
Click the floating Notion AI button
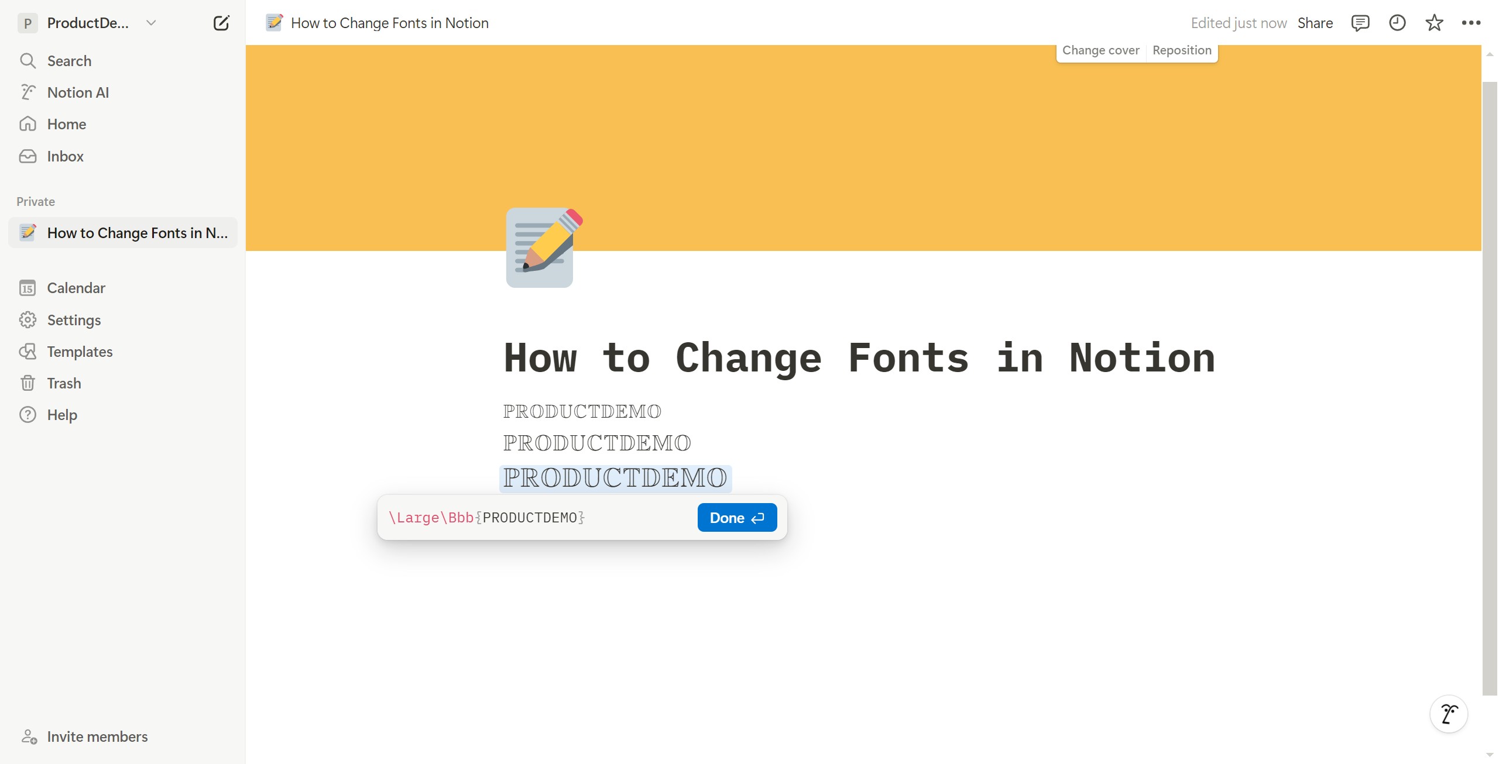coord(1449,714)
